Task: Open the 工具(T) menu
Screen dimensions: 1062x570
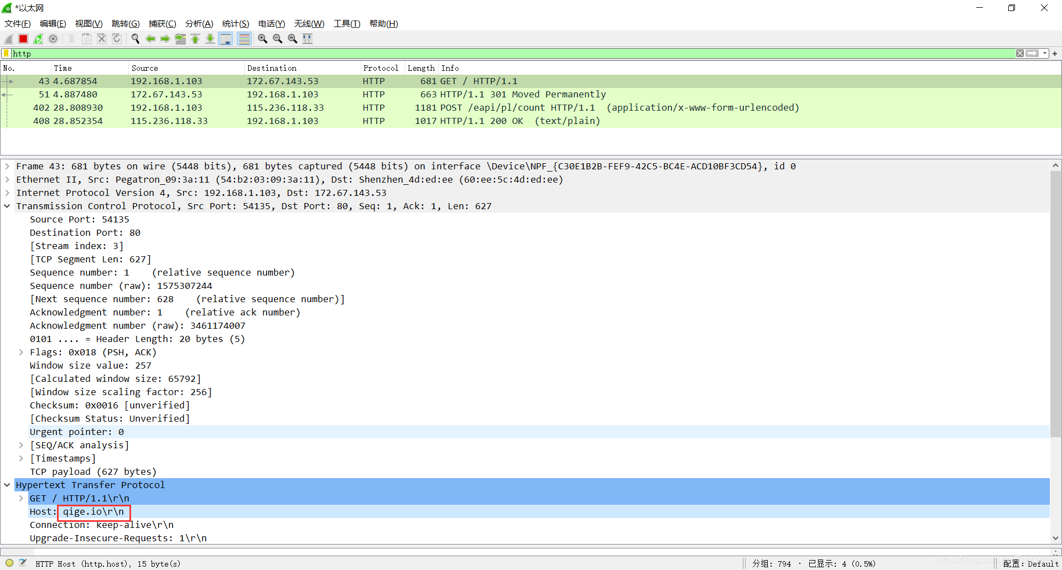Action: (347, 23)
